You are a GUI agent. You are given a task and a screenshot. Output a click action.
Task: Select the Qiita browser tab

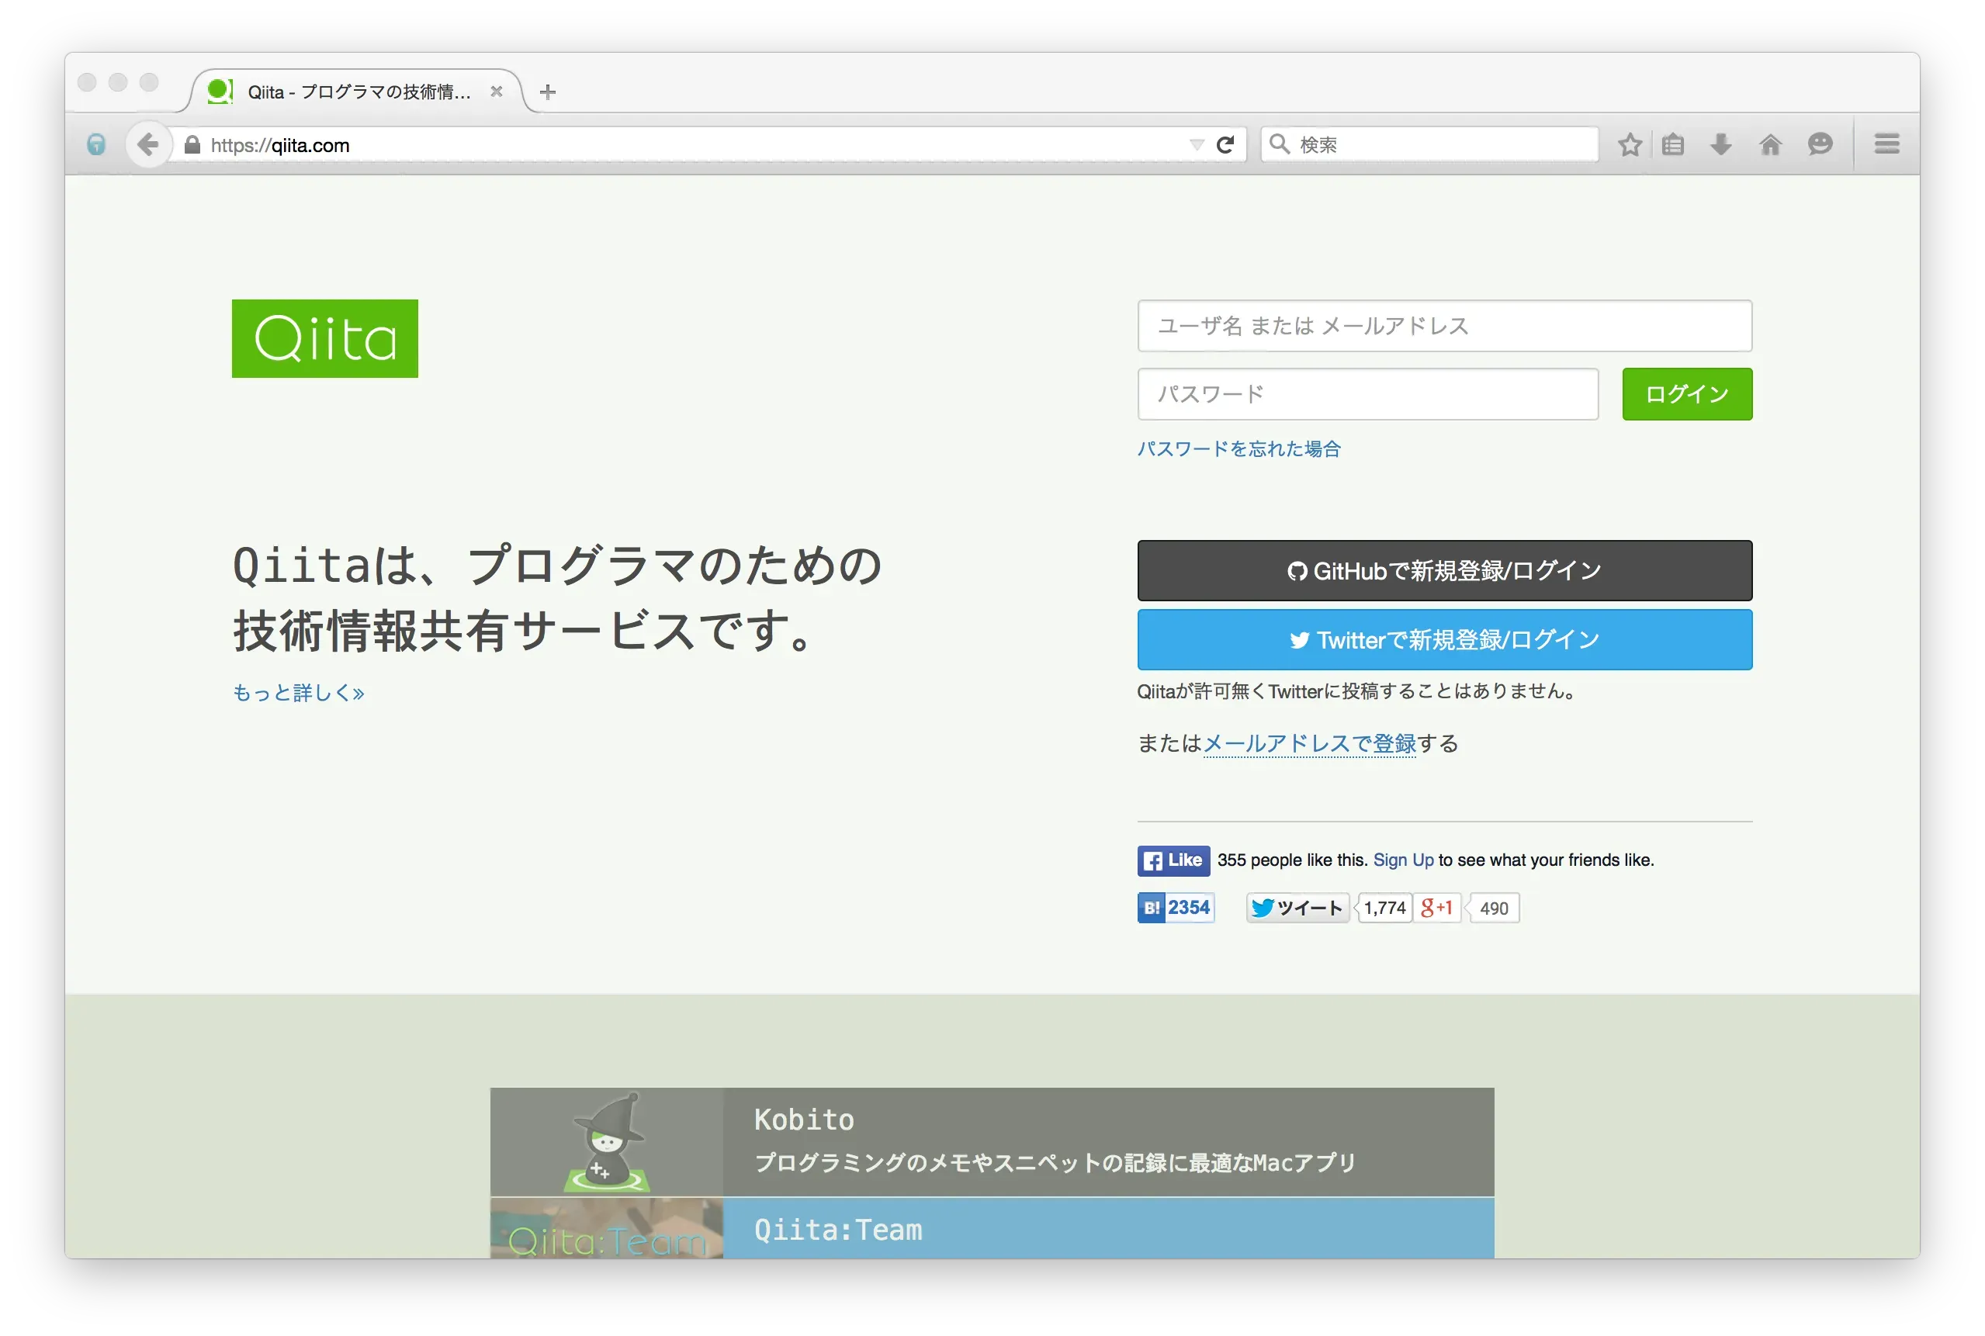[x=358, y=92]
